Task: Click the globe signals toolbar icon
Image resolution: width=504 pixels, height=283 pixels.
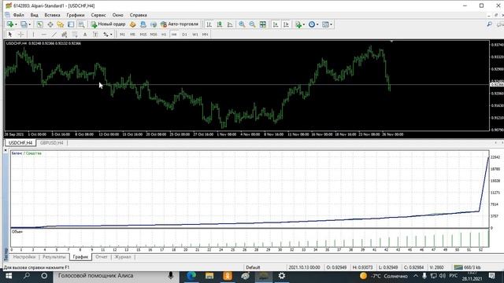Action: point(154,24)
